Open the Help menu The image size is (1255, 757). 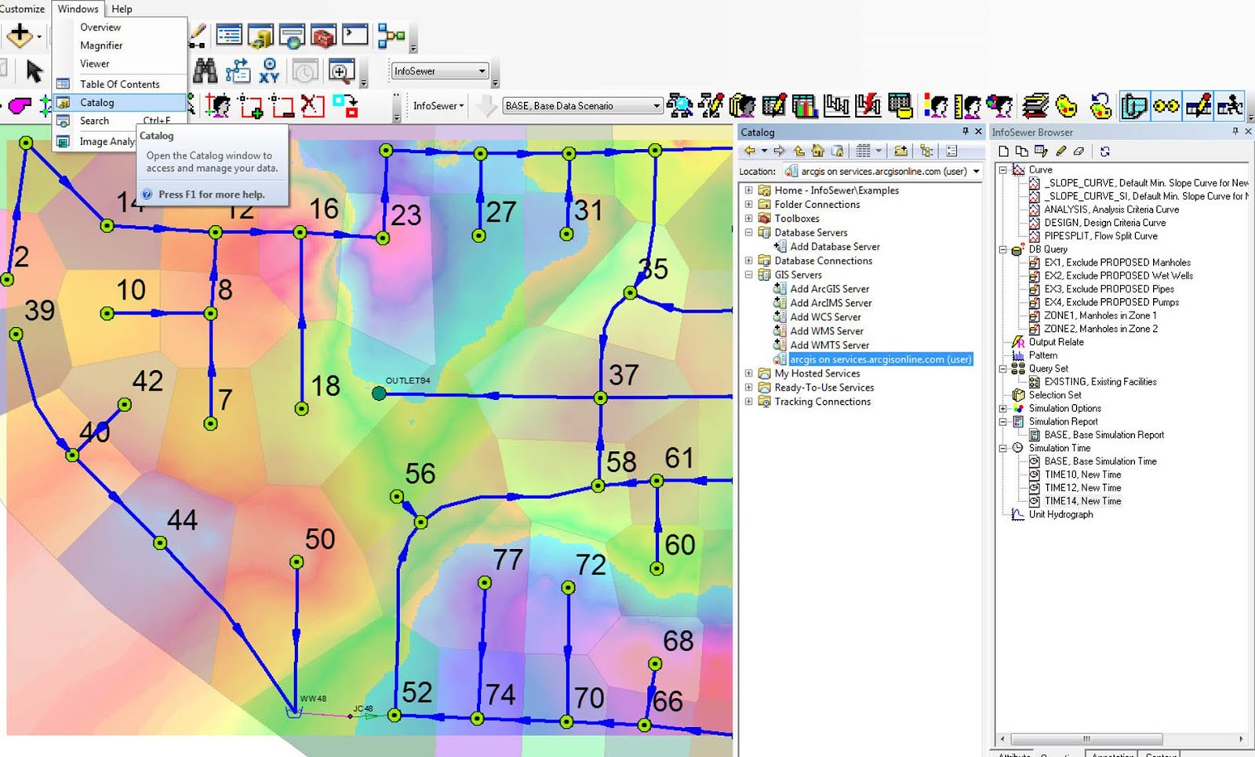coord(122,9)
